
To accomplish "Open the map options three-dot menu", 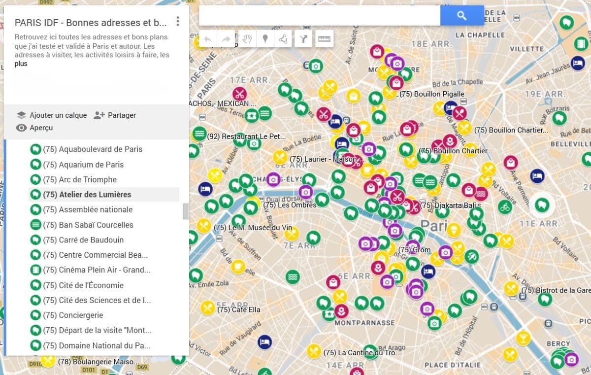I will pyautogui.click(x=178, y=22).
